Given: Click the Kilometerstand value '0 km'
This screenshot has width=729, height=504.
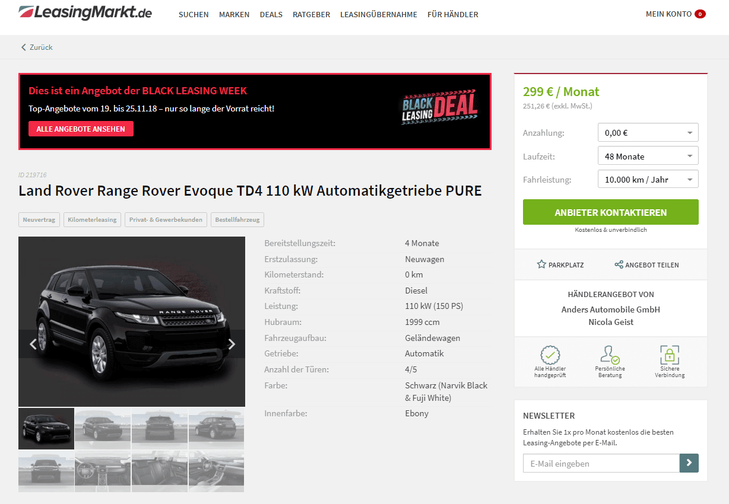Looking at the screenshot, I should (x=414, y=275).
